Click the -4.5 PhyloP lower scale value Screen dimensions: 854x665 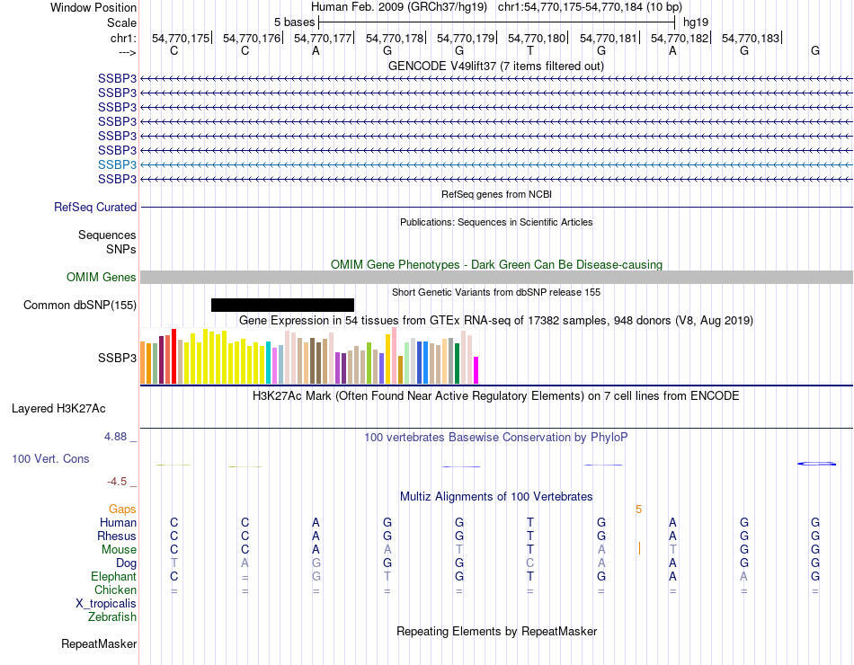coord(117,482)
